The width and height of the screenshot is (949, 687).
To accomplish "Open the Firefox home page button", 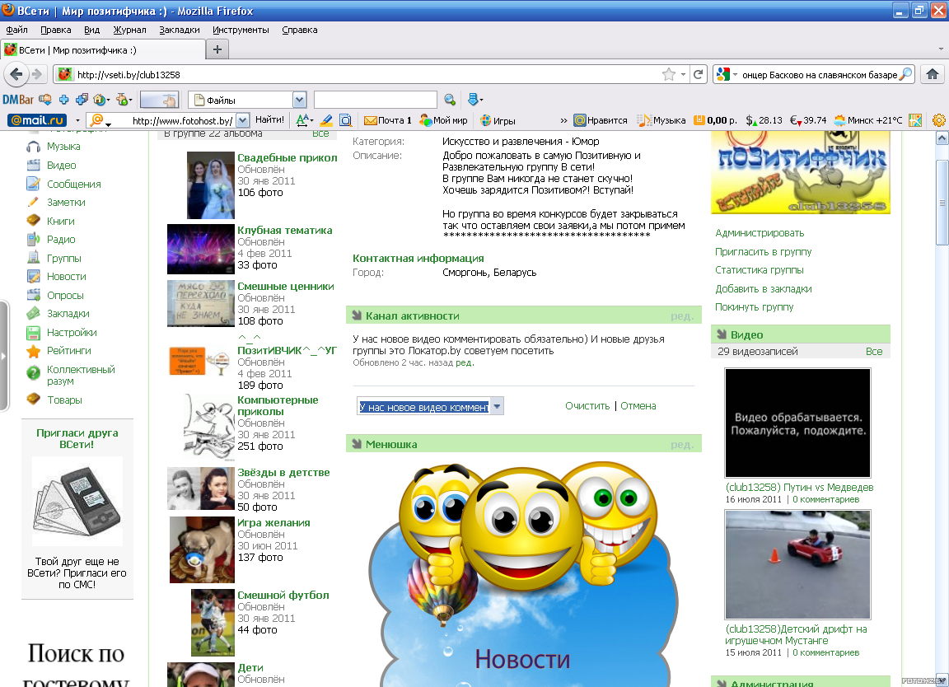I will click(932, 74).
